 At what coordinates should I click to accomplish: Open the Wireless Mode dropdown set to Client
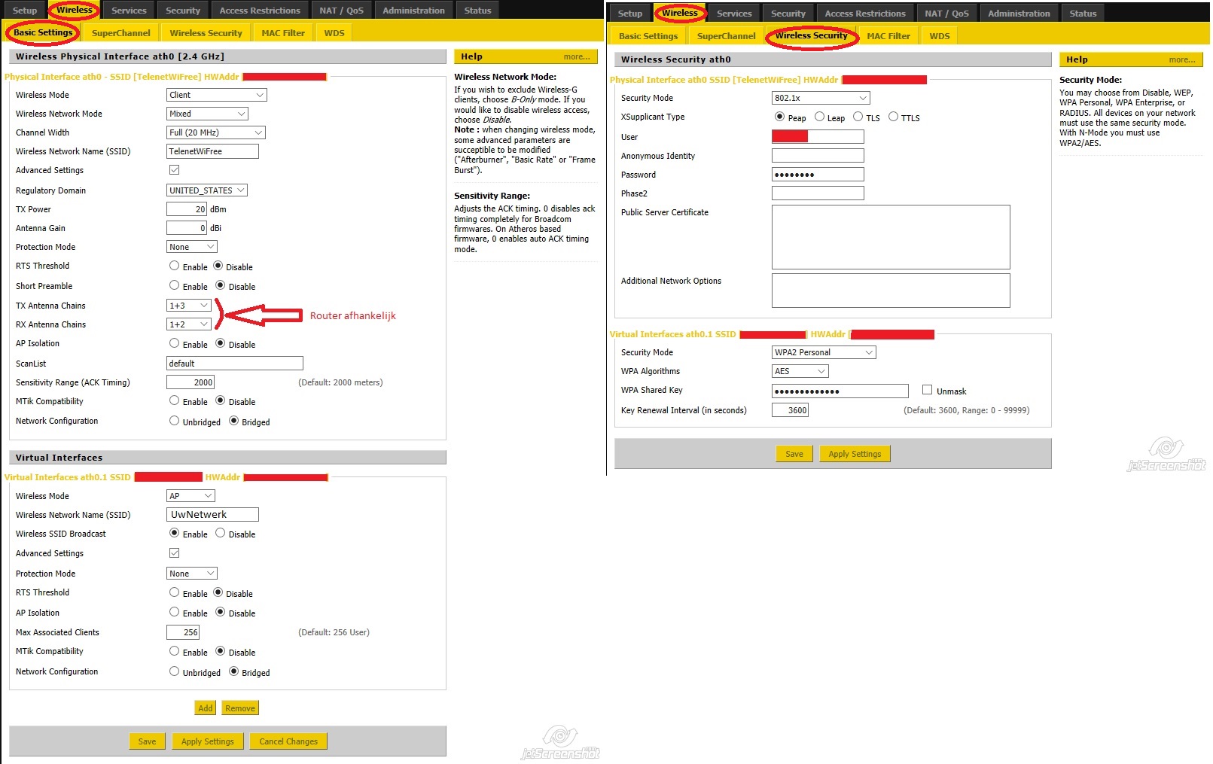(216, 95)
